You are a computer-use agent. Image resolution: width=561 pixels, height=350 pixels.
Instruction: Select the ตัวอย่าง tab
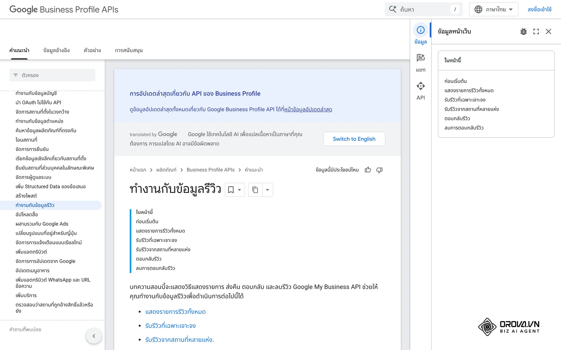pyautogui.click(x=92, y=50)
